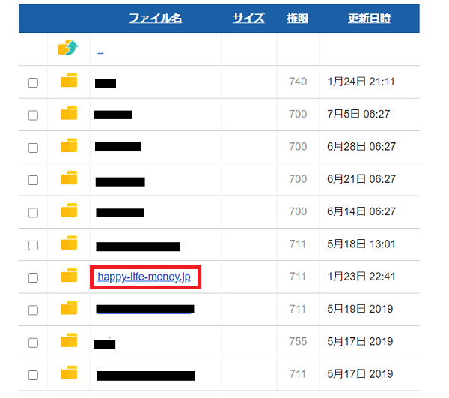Click date 5月19日 2019
This screenshot has height=398, width=449.
[360, 309]
